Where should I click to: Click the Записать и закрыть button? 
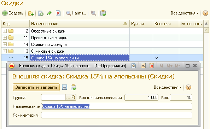coord(36,87)
